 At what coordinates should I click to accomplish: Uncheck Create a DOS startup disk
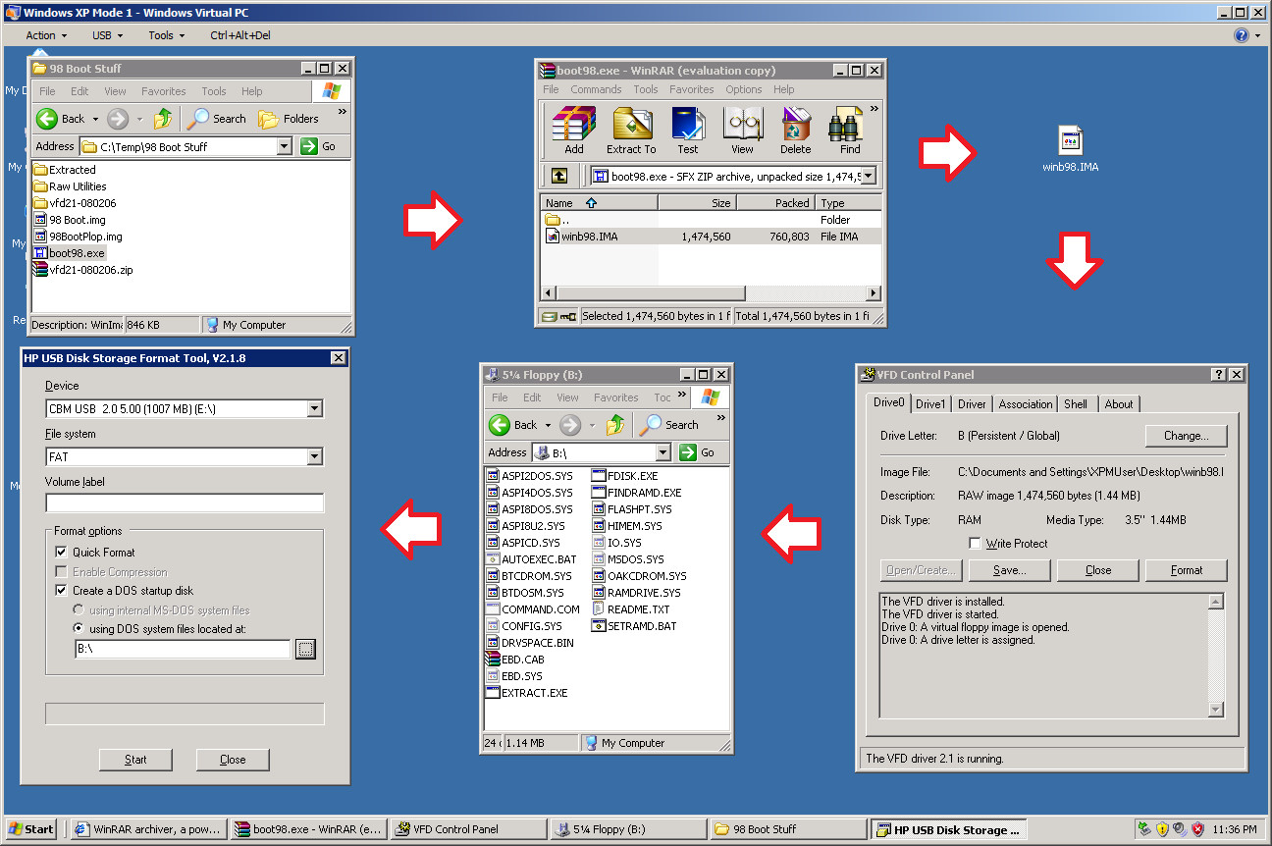click(62, 591)
